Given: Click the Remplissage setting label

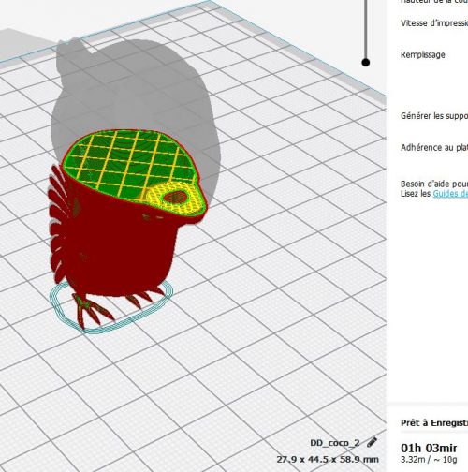Looking at the screenshot, I should tap(423, 54).
